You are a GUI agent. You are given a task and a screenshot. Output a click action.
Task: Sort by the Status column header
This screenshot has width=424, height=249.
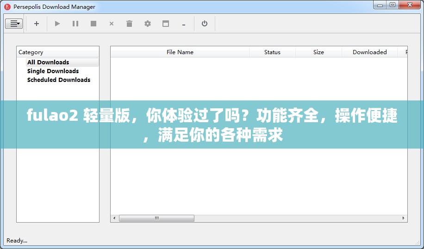tap(272, 52)
